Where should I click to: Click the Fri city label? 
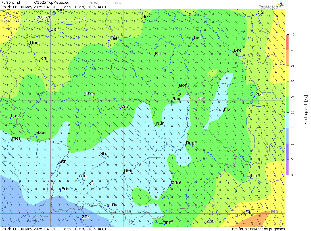pos(112,204)
